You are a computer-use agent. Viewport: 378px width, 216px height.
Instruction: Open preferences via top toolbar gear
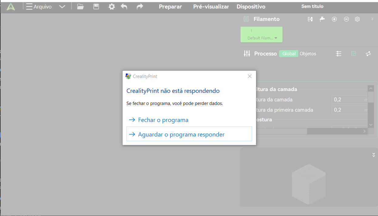[112, 7]
